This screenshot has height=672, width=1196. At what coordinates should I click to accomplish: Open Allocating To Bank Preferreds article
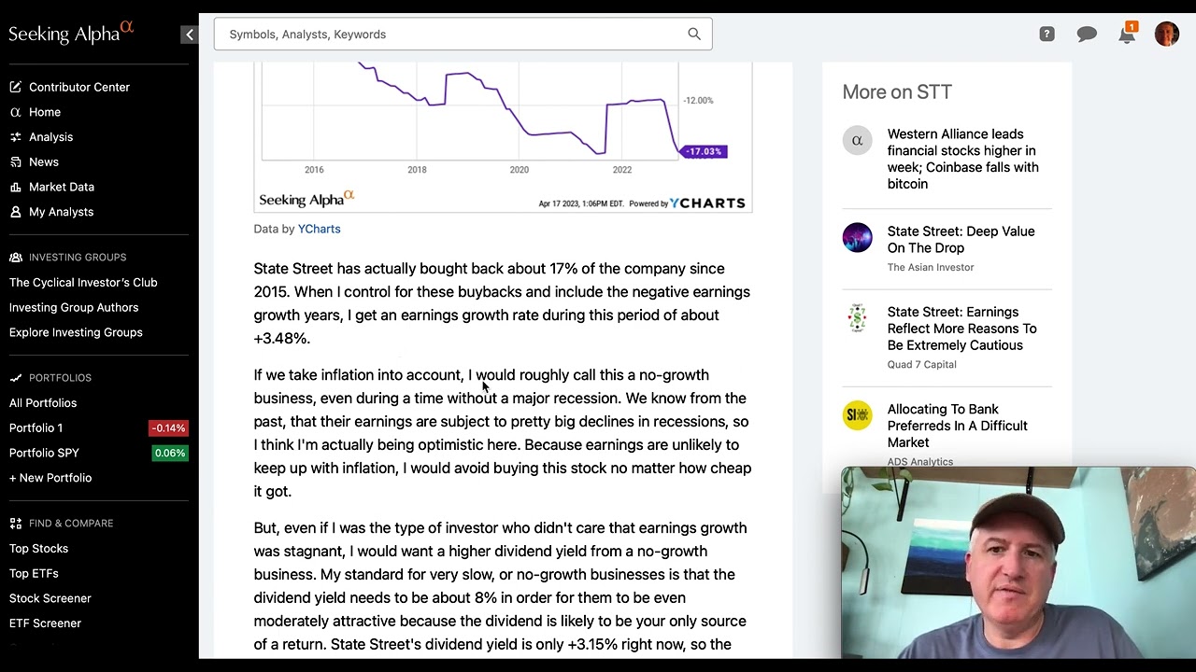click(957, 426)
